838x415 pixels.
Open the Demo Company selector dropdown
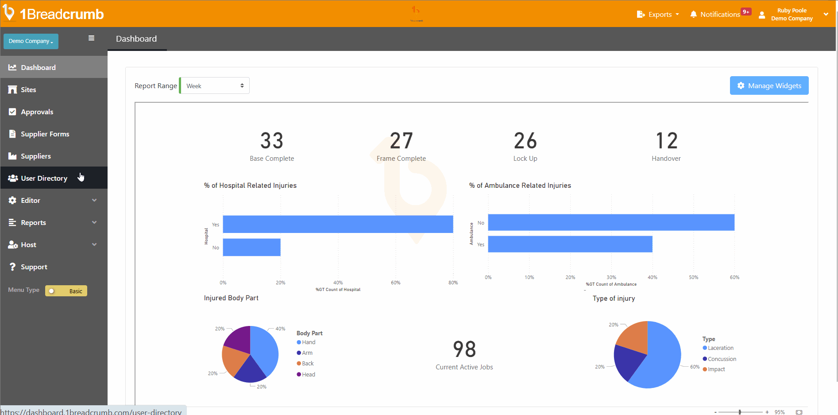coord(31,41)
